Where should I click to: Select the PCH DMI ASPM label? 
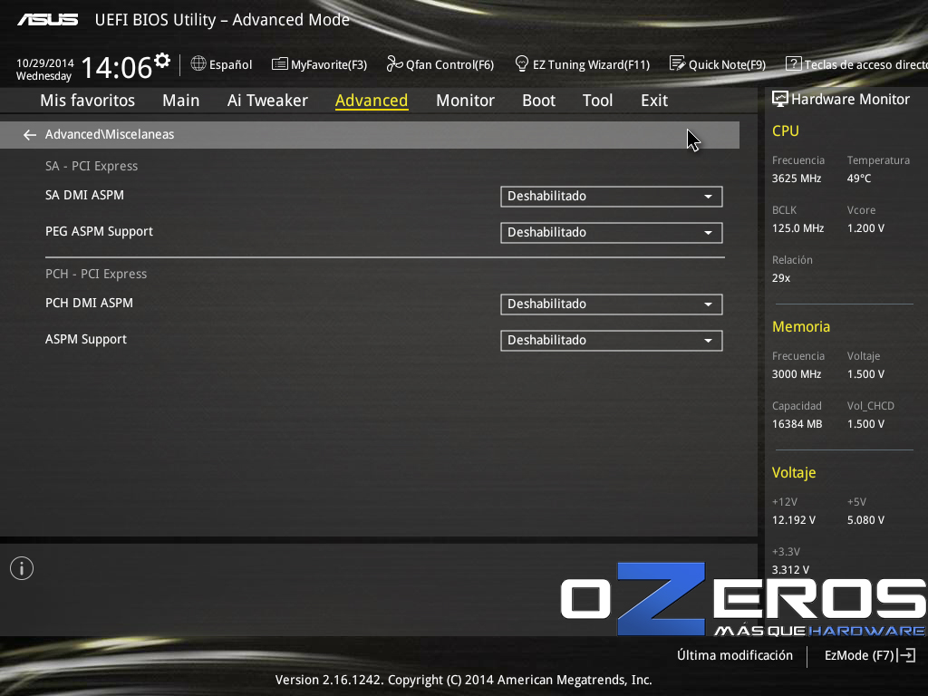tap(89, 303)
